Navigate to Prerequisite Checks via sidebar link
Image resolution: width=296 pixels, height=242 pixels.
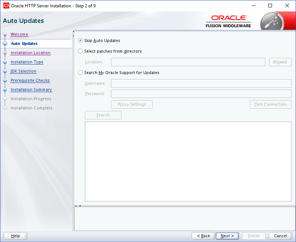click(x=30, y=80)
